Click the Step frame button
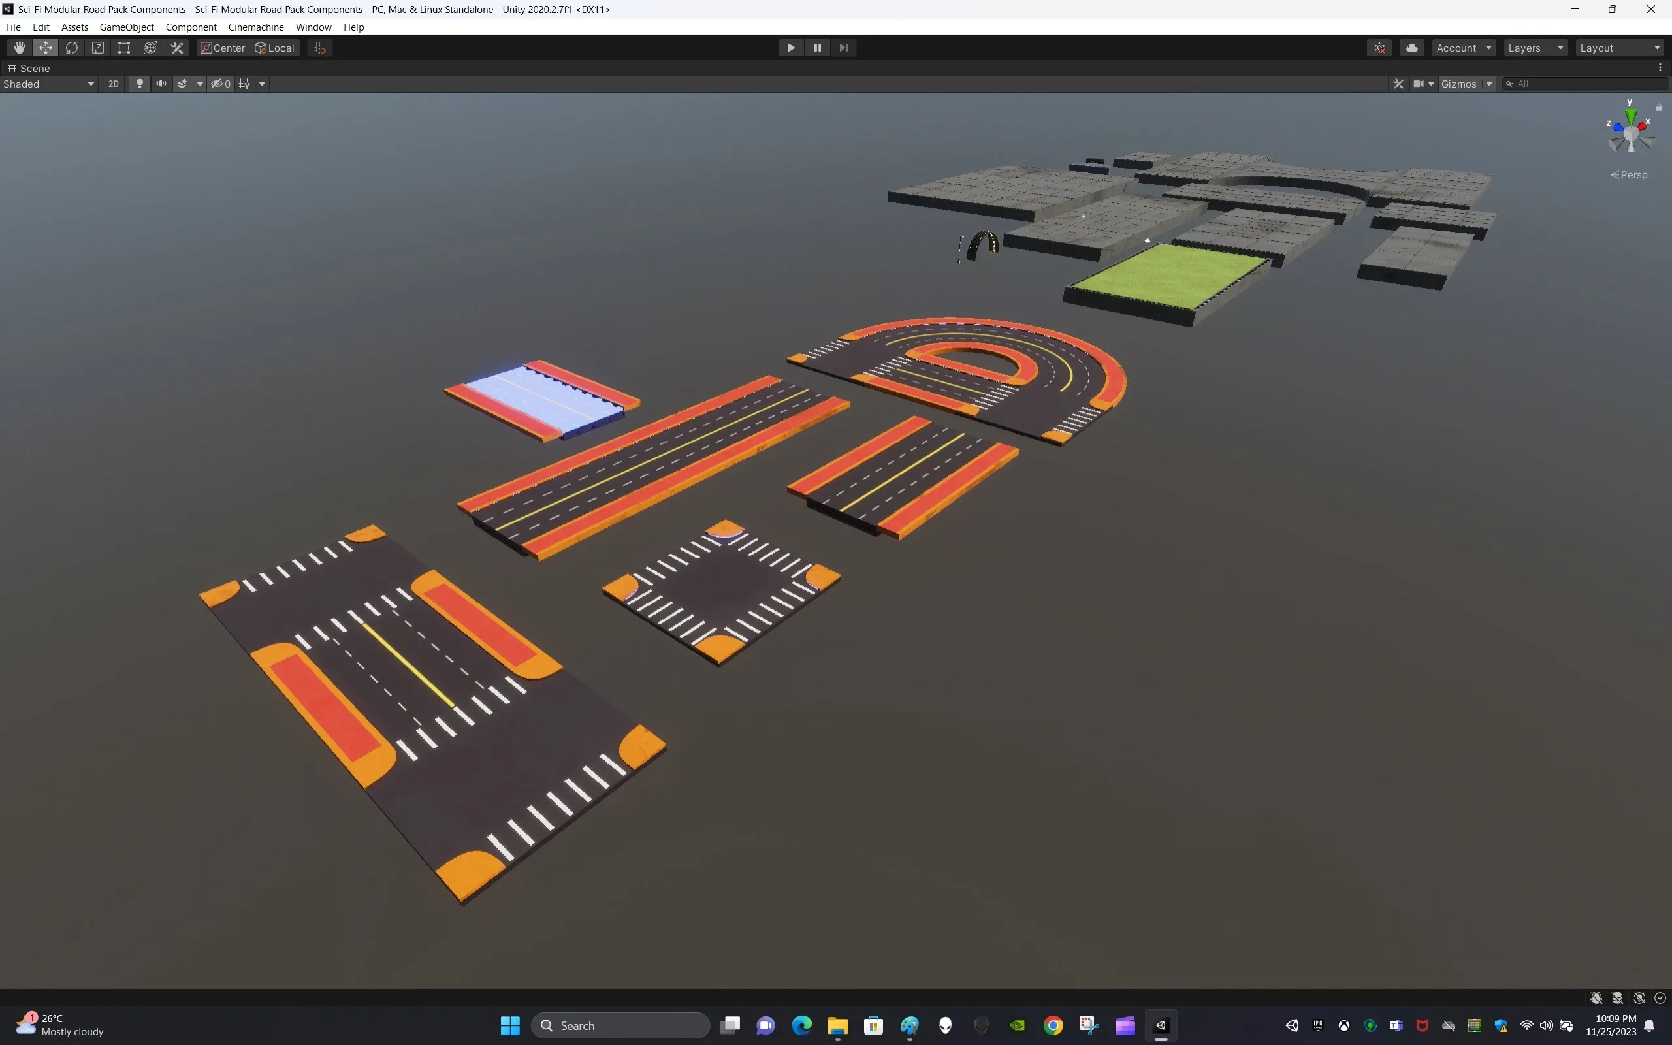Image resolution: width=1672 pixels, height=1045 pixels. click(844, 48)
